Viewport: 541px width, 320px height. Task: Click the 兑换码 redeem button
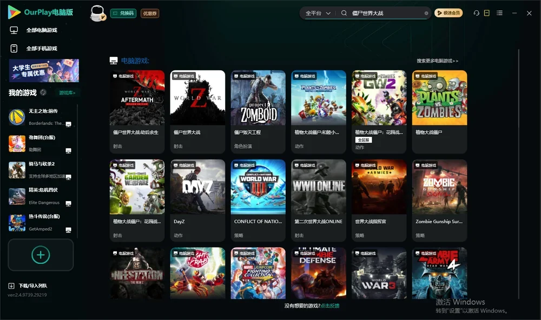[123, 13]
